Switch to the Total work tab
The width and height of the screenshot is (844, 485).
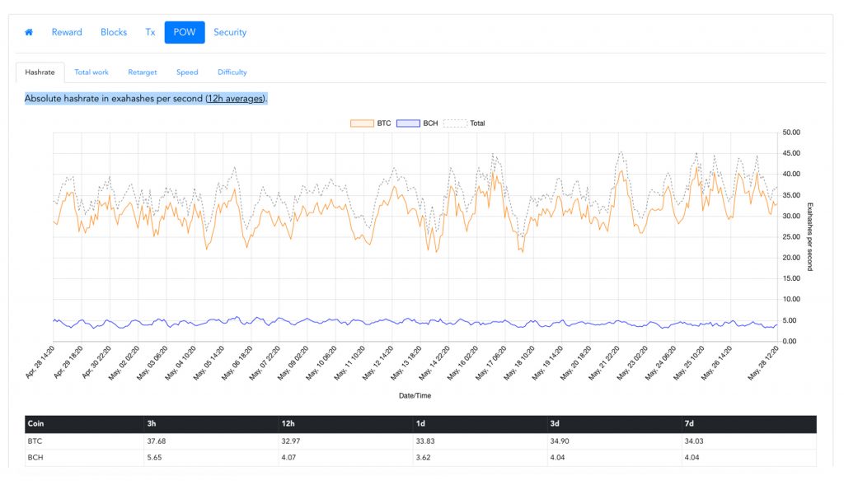91,72
